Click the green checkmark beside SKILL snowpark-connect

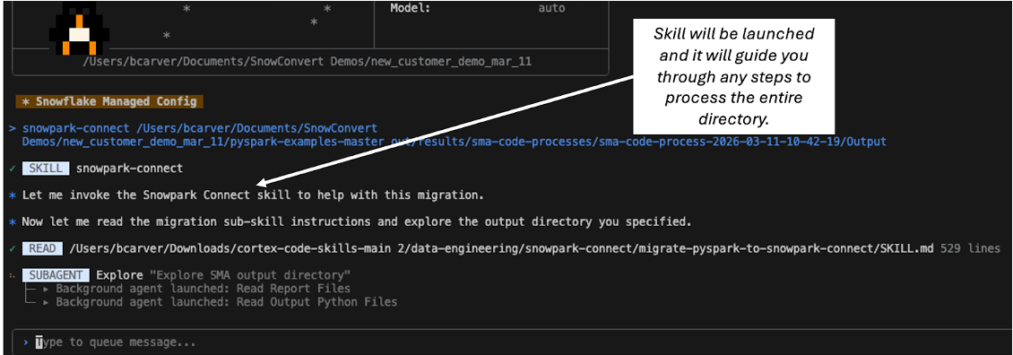(13, 169)
